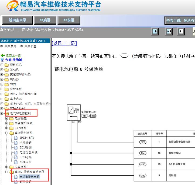
Task: Select the 制动器 folder icon
Action: click(x=6, y=80)
